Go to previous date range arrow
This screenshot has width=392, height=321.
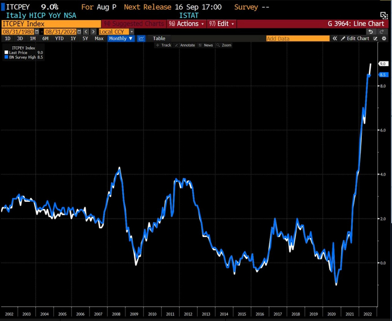pos(86,32)
